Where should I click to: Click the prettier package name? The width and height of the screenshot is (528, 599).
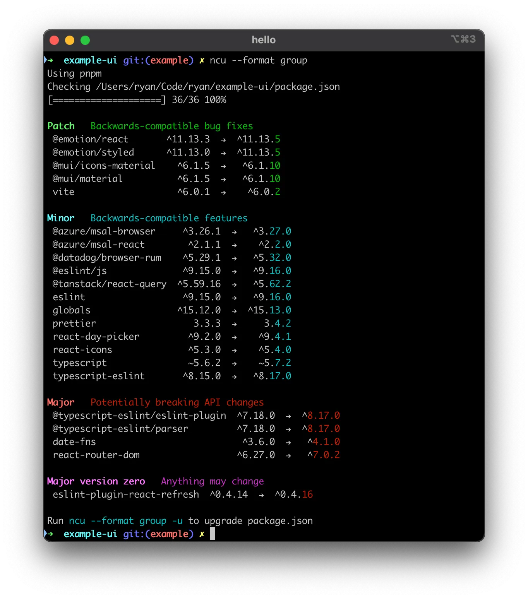[x=74, y=323]
